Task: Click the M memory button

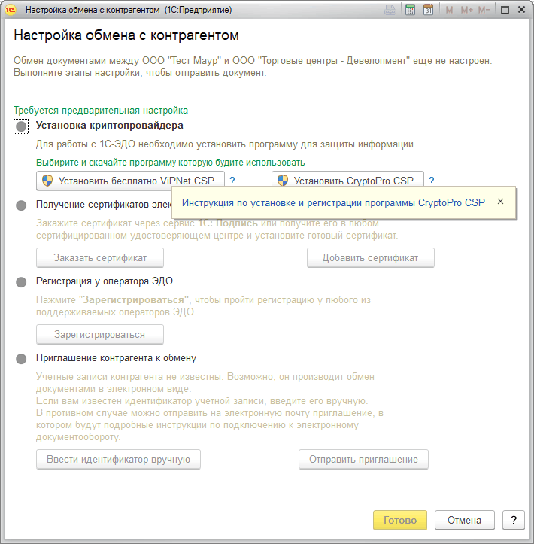Action: click(x=449, y=10)
